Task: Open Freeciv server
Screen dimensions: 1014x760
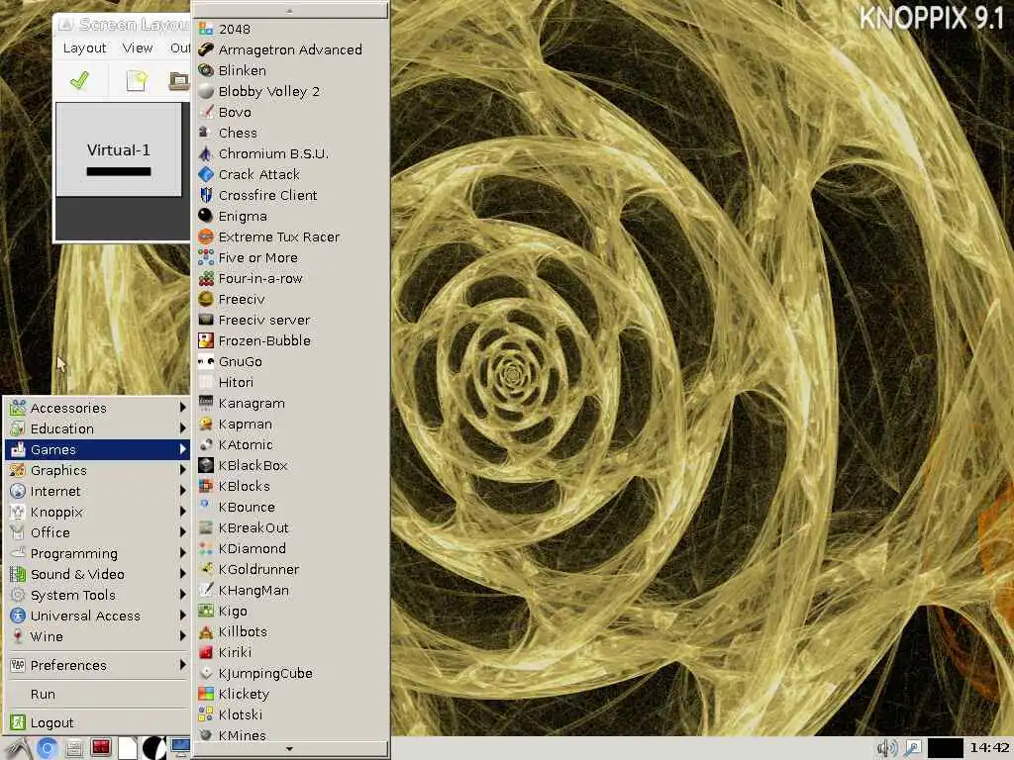Action: 291,320
